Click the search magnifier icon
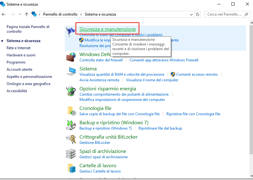253x180 pixels. [x=246, y=14]
